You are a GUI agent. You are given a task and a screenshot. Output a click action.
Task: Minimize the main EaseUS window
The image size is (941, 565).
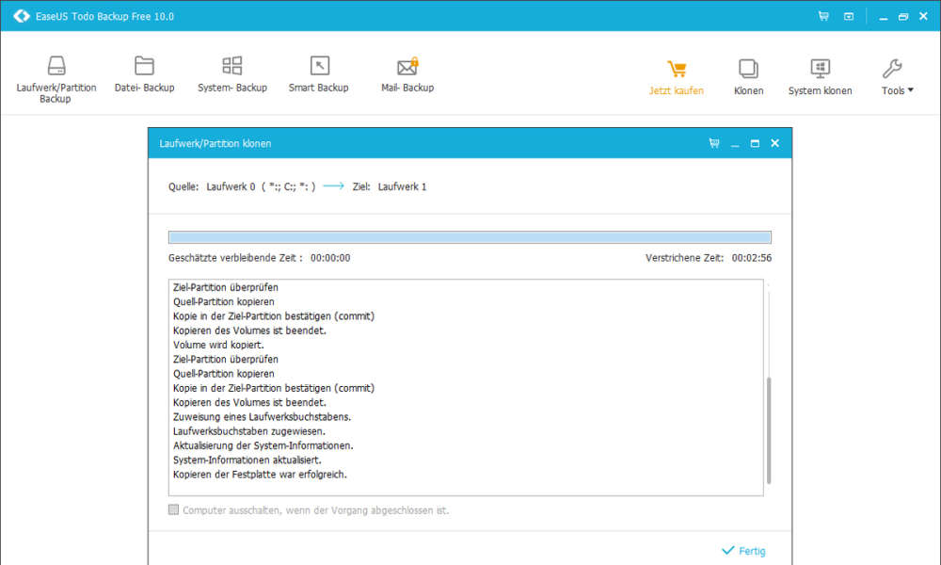(x=883, y=17)
